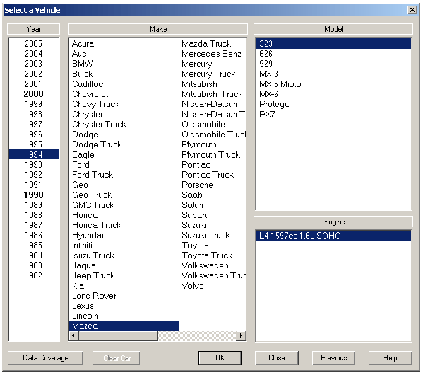Choose Protege model

[x=333, y=104]
